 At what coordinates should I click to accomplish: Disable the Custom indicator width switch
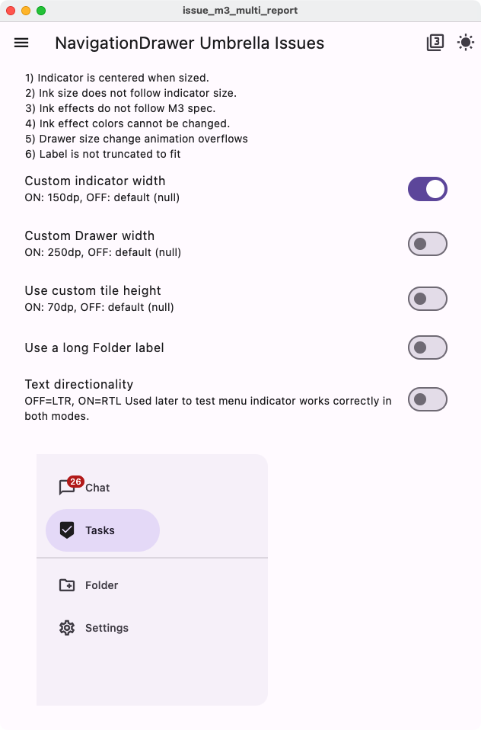[427, 188]
